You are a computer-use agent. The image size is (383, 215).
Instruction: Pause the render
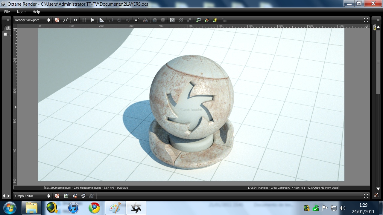coord(84,20)
